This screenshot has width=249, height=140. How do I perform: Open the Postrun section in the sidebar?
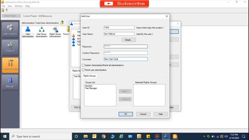10,47
